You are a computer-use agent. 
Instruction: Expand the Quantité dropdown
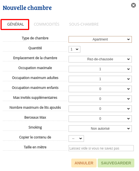[x=74, y=49]
